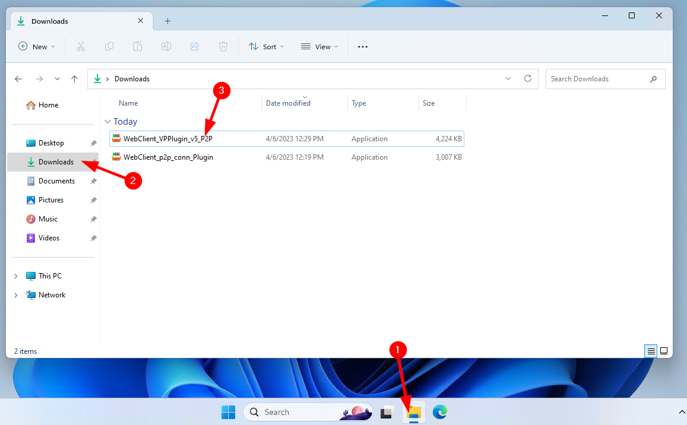Click the Cut icon in the toolbar
687x425 pixels.
pyautogui.click(x=81, y=46)
